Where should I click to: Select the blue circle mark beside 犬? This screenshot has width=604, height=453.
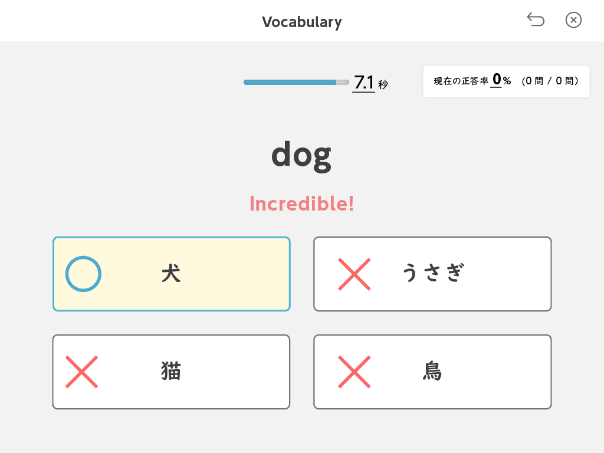[x=83, y=274]
